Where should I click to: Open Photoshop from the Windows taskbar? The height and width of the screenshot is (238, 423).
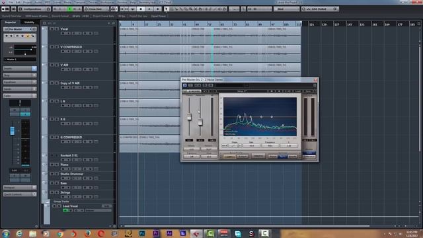tap(142, 233)
